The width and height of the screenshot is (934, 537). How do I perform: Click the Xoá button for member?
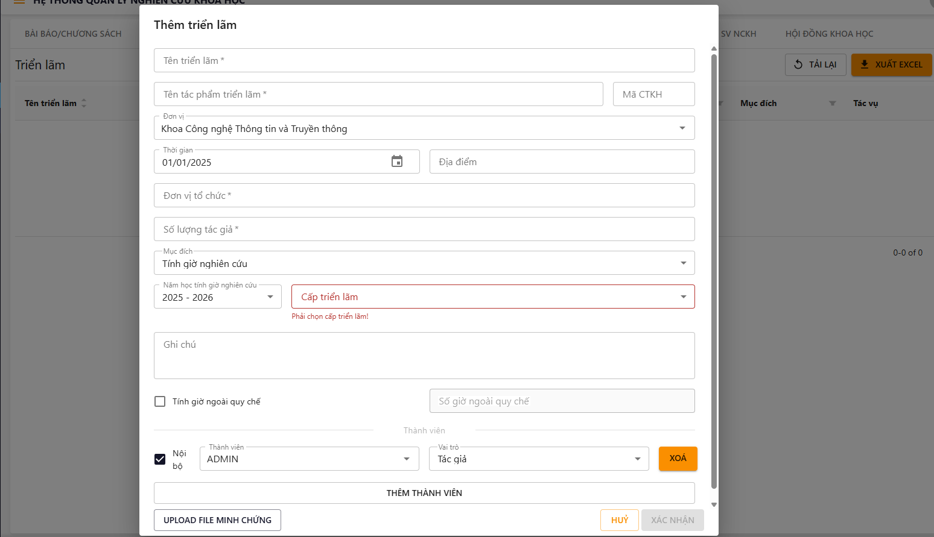[x=678, y=459]
